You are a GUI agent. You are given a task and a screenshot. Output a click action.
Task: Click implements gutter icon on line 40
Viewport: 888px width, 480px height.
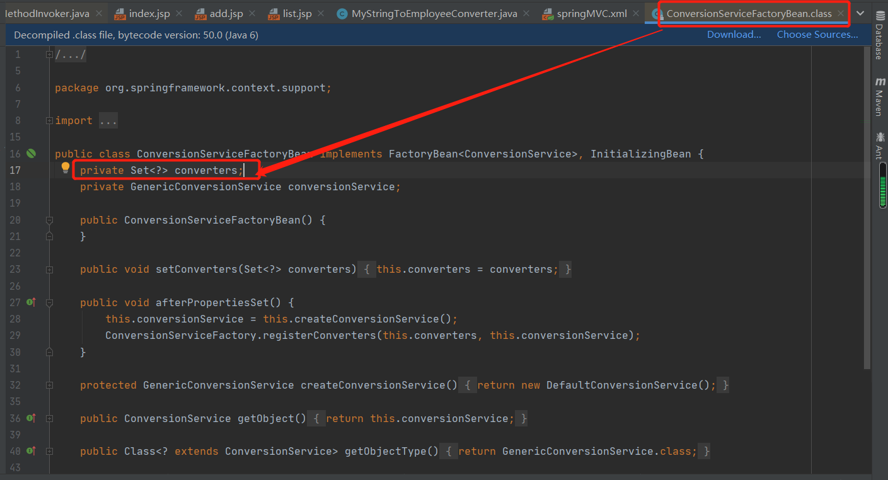(31, 451)
